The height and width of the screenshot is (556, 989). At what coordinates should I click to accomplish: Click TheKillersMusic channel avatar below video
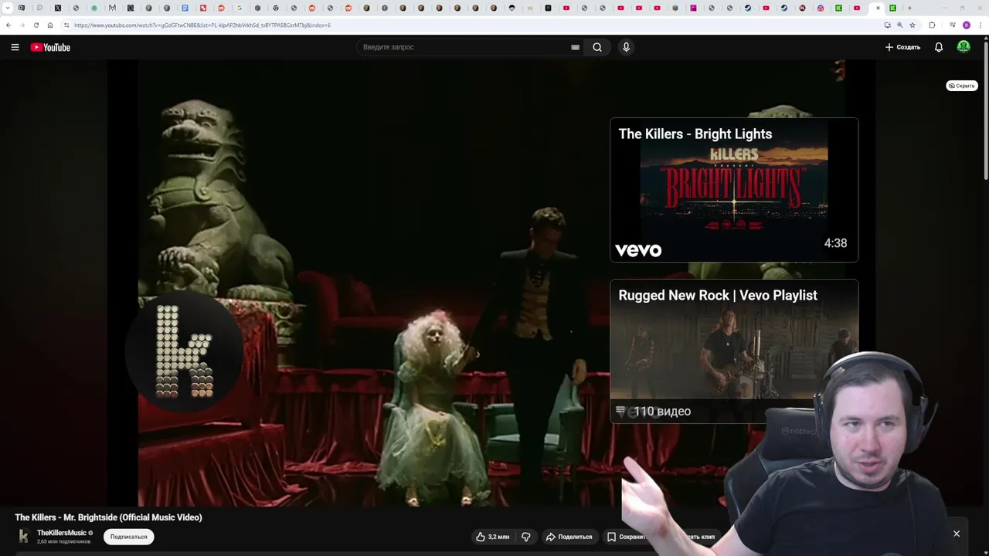(23, 536)
